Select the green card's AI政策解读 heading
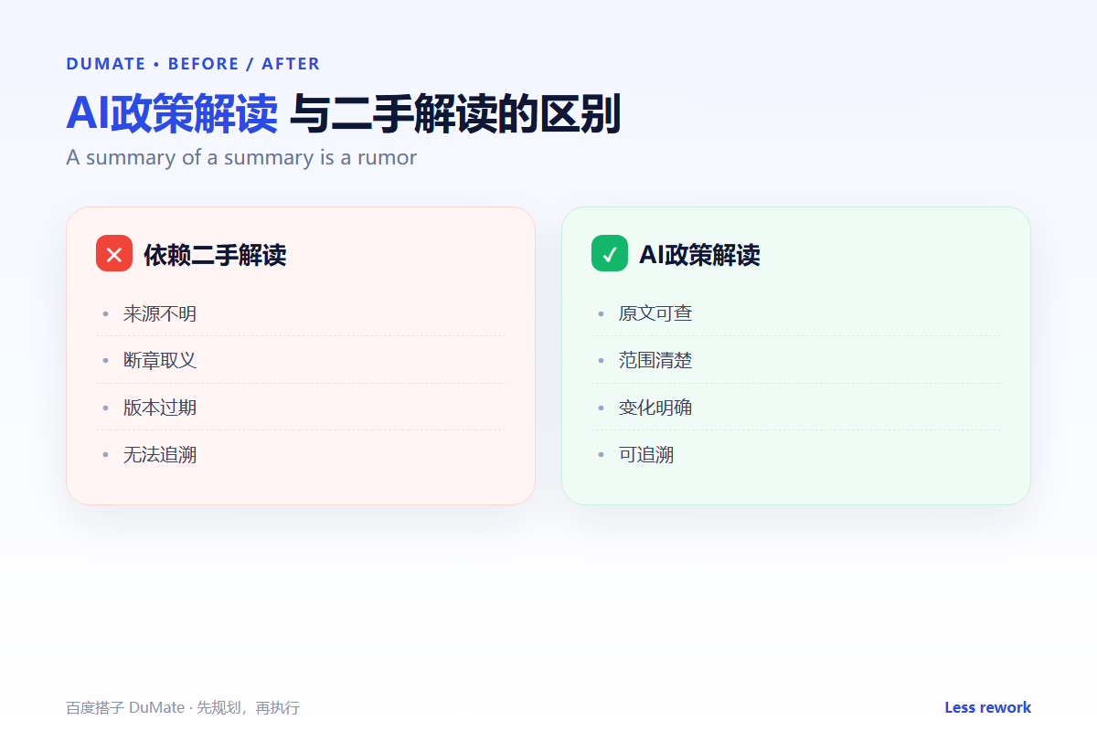Image resolution: width=1097 pixels, height=731 pixels. [x=699, y=255]
